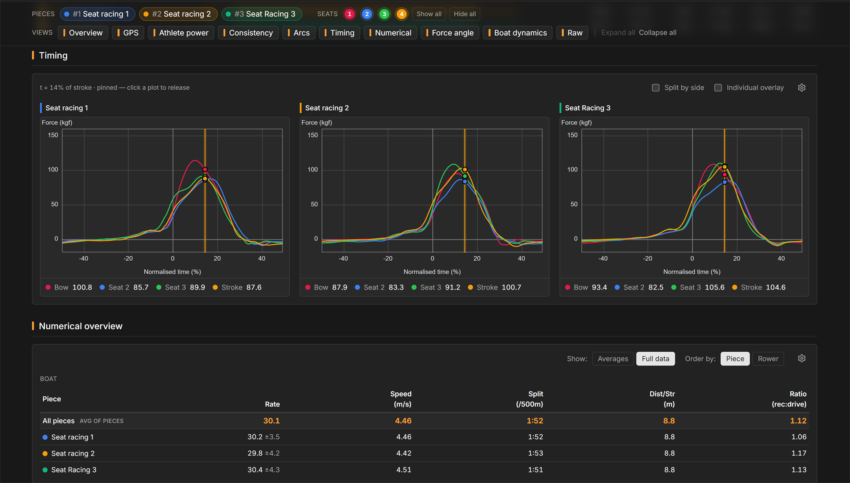Expand all sections
Screen dimensions: 850x483
click(x=618, y=33)
